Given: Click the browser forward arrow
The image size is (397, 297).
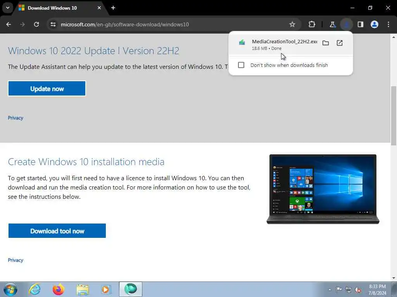Looking at the screenshot, I should coord(22,24).
